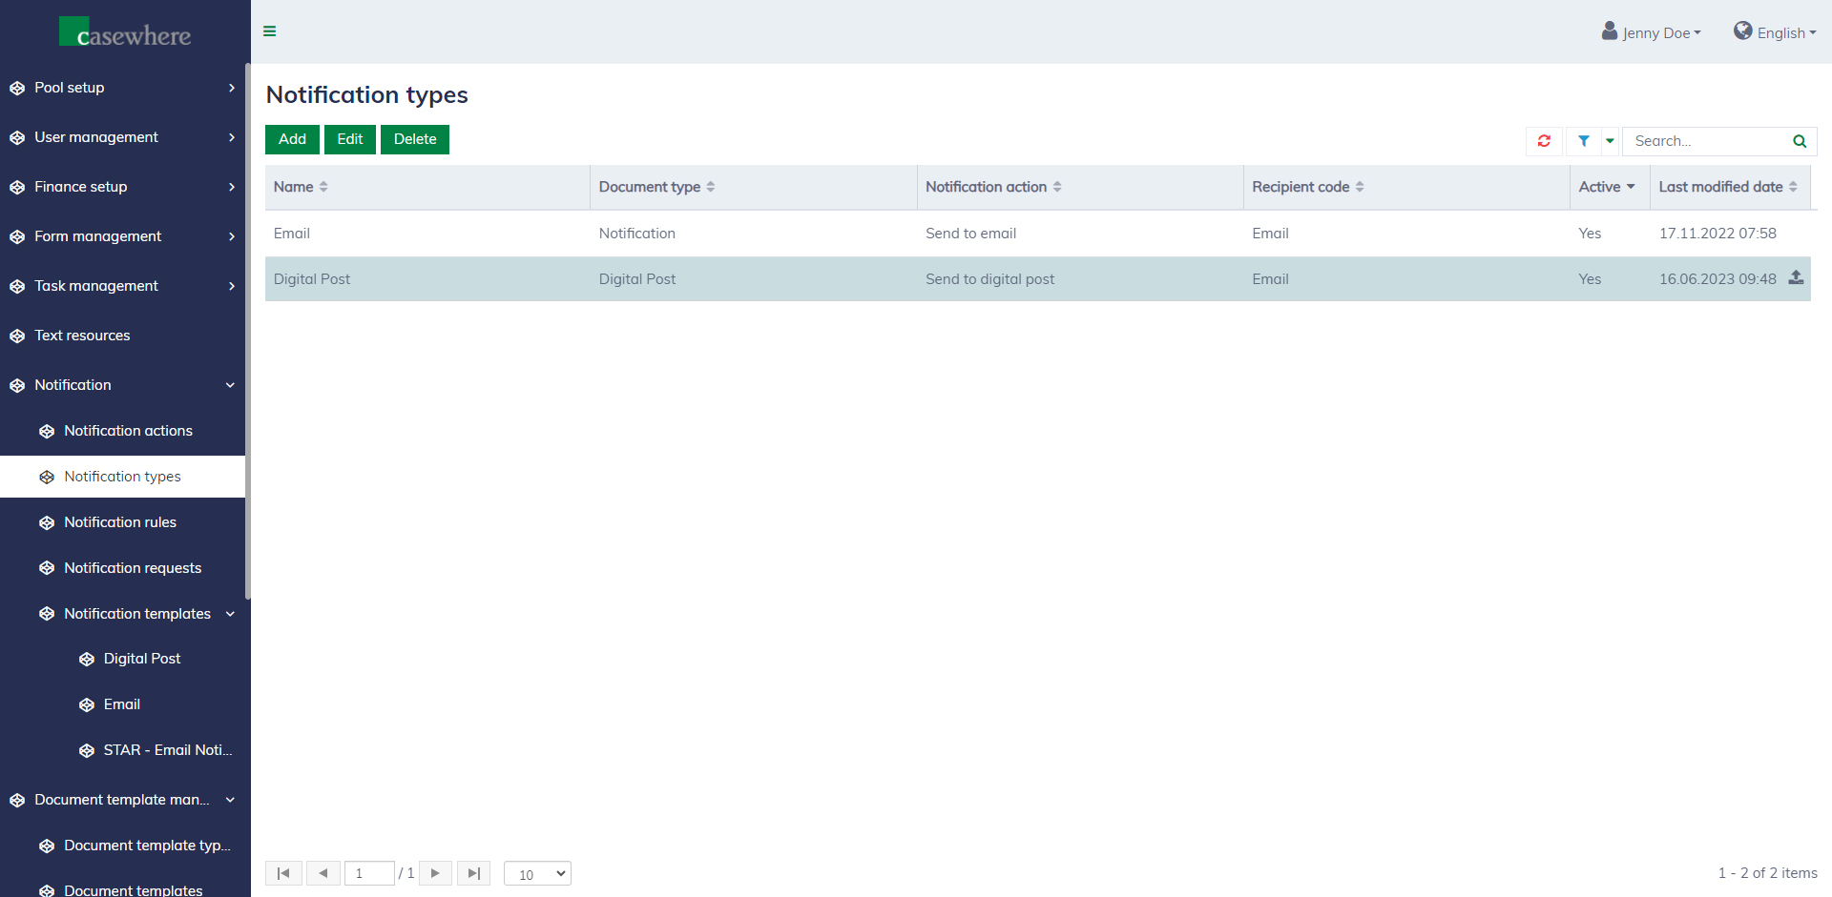Open the English language dropdown
This screenshot has width=1832, height=897.
click(1775, 32)
